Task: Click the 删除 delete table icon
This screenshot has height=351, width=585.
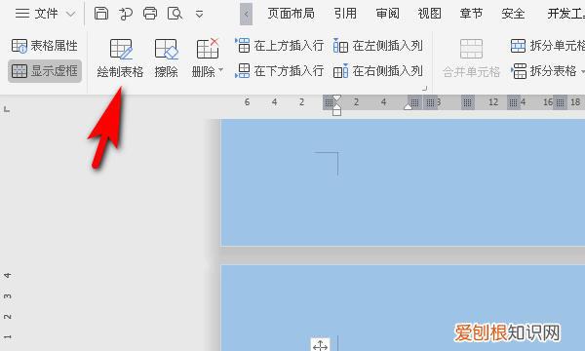Action: click(208, 49)
